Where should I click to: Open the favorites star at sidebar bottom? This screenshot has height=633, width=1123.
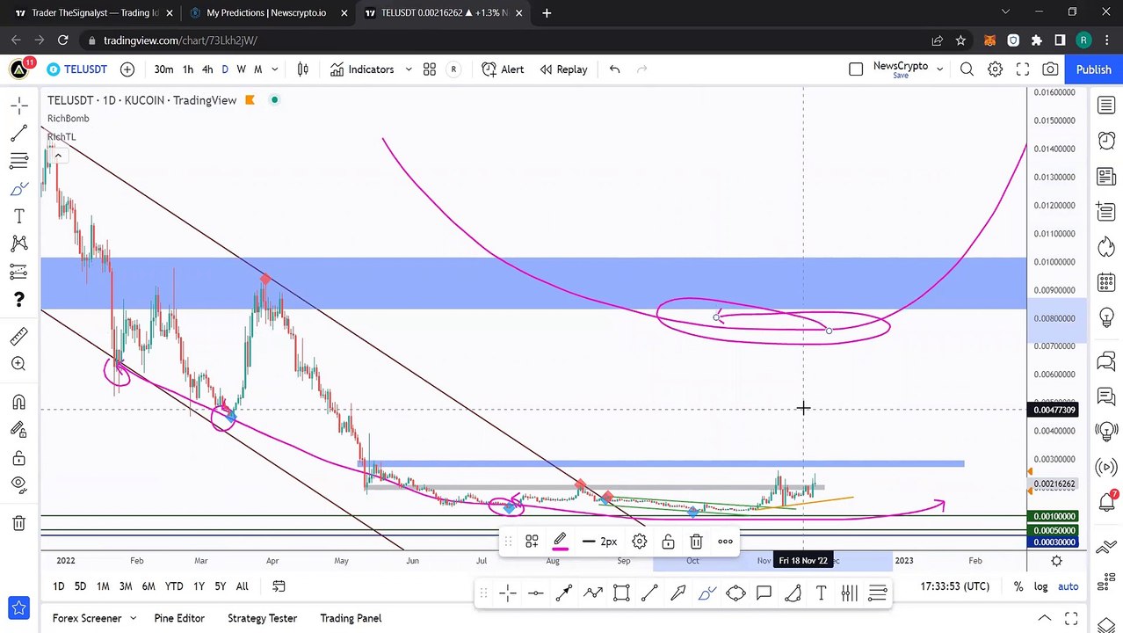(x=18, y=608)
